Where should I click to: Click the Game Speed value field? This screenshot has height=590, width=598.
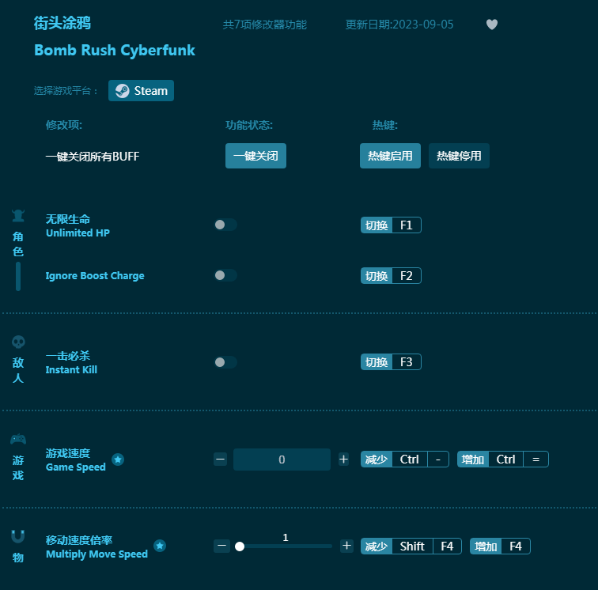tap(282, 460)
